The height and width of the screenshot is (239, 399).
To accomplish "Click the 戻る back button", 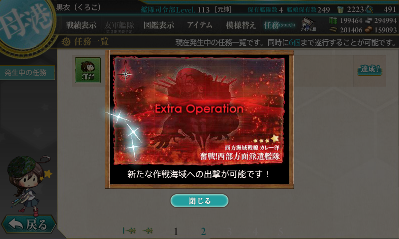I will tap(28, 224).
